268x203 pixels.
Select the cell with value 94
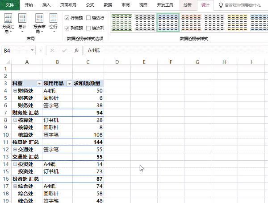(x=88, y=113)
